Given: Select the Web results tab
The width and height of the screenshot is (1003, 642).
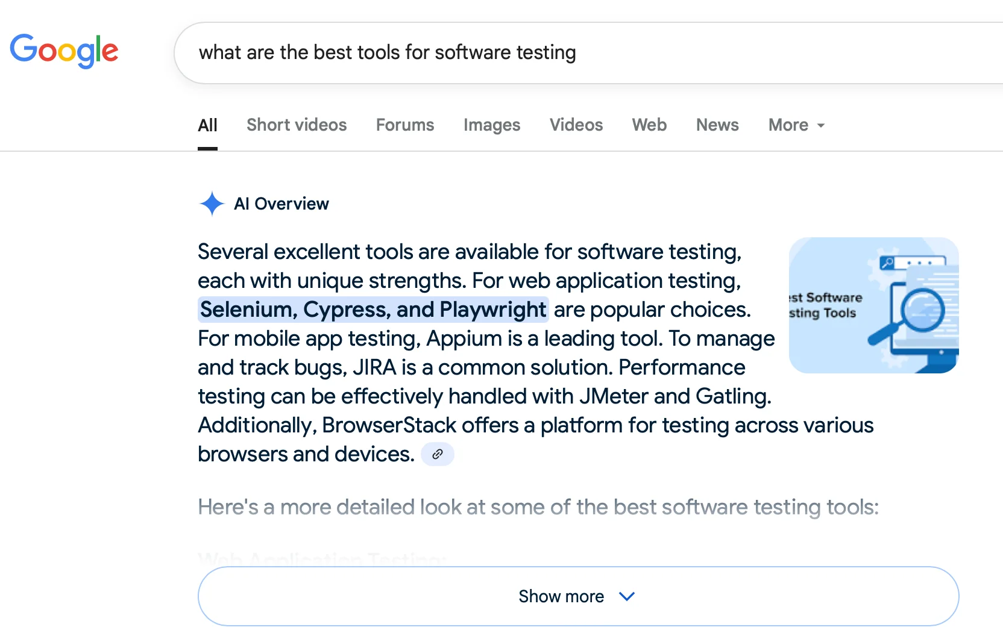Looking at the screenshot, I should (649, 125).
